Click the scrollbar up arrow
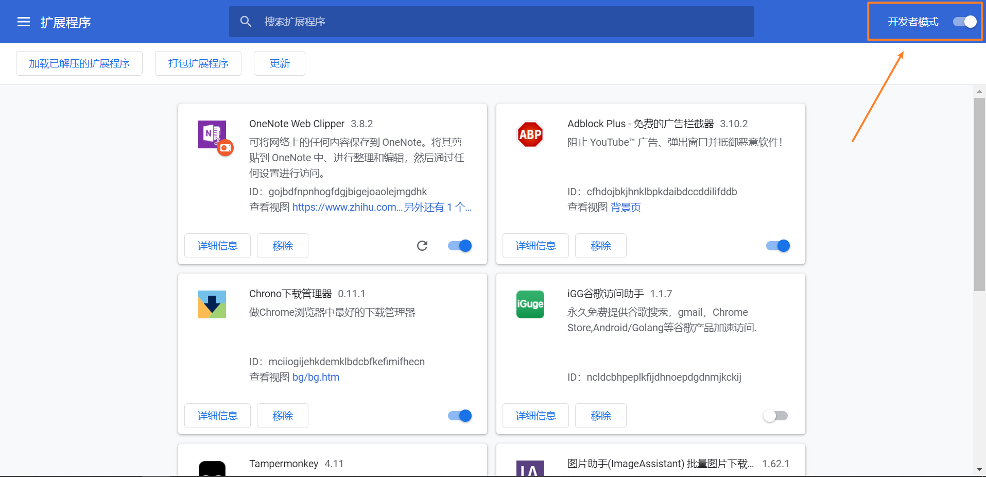 (979, 92)
